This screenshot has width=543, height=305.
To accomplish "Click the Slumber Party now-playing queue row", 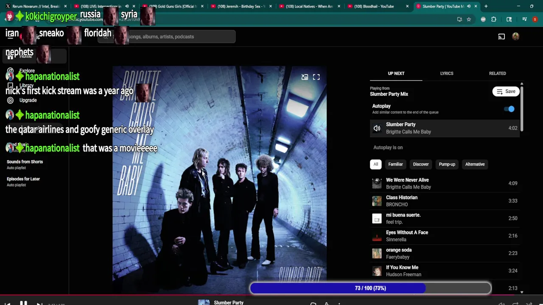I will click(x=445, y=128).
